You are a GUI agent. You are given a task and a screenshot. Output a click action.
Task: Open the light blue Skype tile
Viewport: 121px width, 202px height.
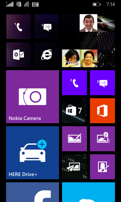pyautogui.click(x=88, y=192)
